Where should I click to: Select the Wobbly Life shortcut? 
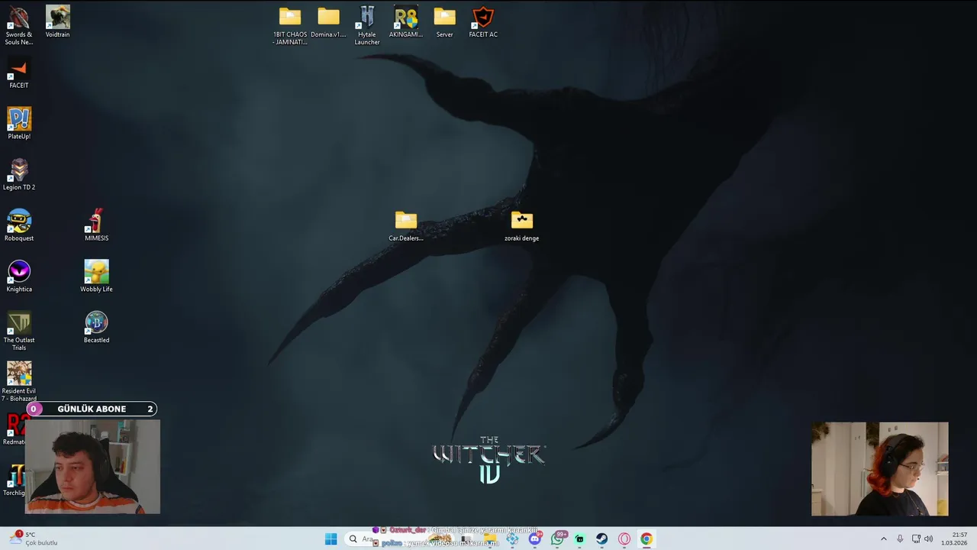pyautogui.click(x=96, y=277)
